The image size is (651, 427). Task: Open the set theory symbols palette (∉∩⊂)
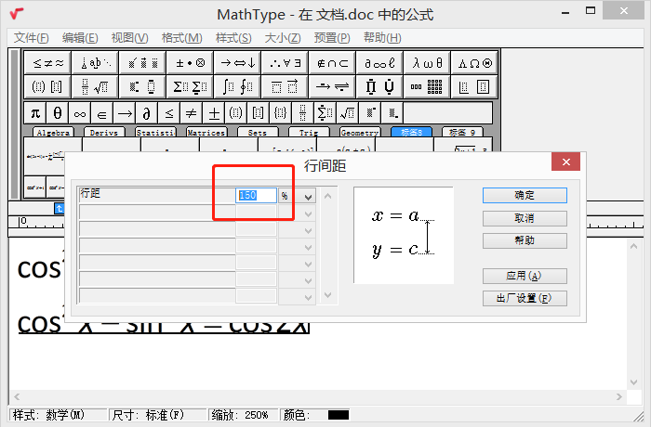[x=332, y=63]
